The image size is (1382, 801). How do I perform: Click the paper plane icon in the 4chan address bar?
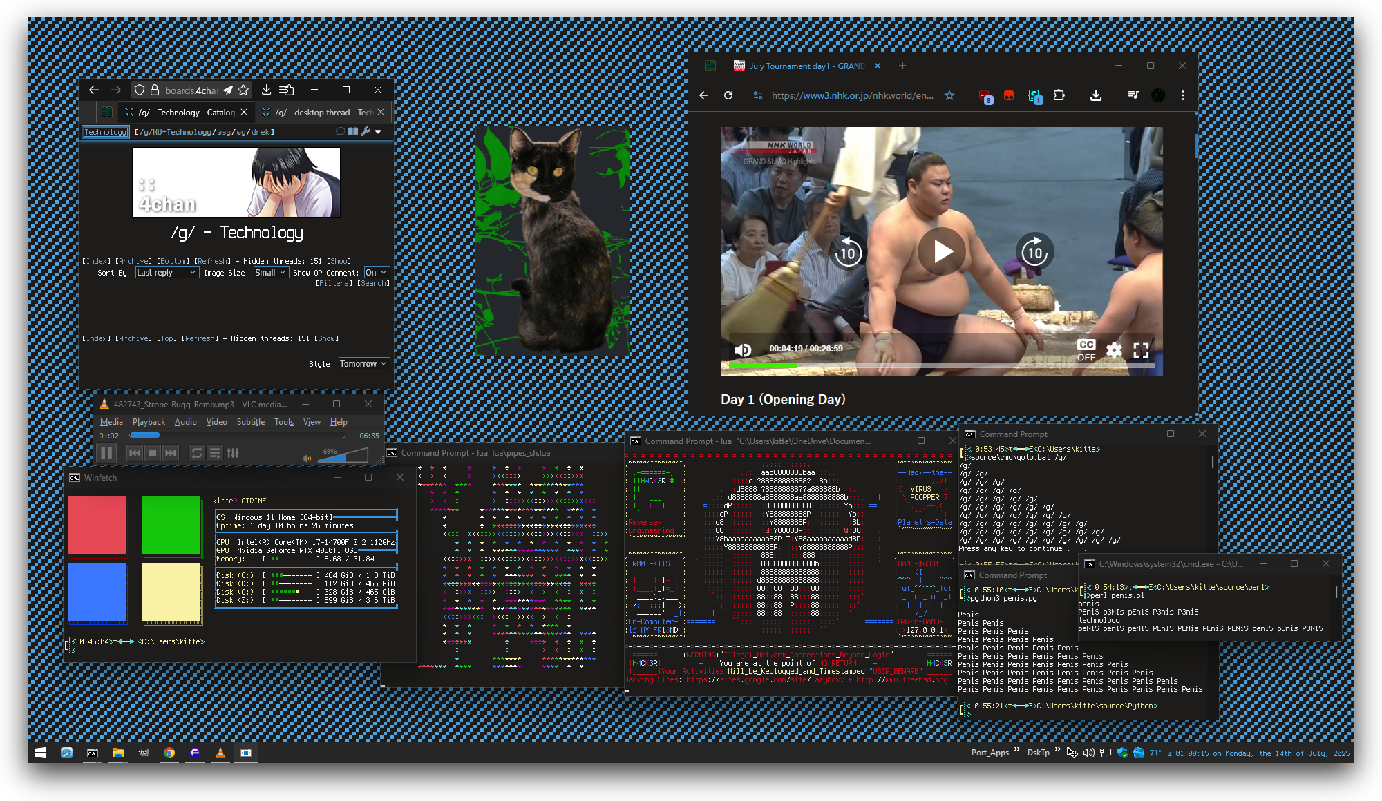pyautogui.click(x=228, y=90)
